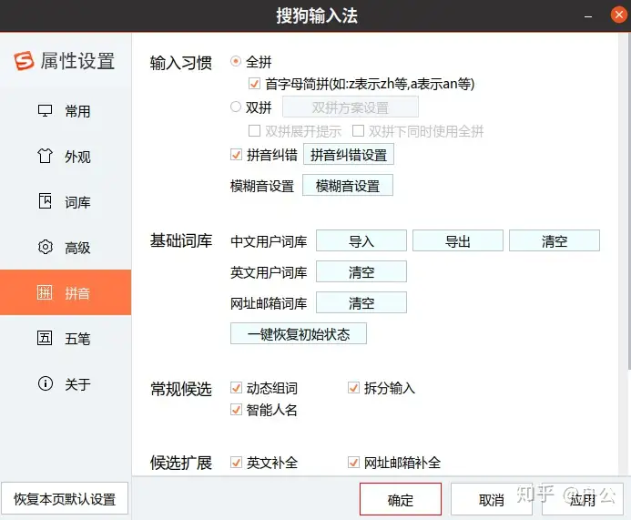Click 一键恢复初始状态 button
The image size is (631, 520).
299,333
